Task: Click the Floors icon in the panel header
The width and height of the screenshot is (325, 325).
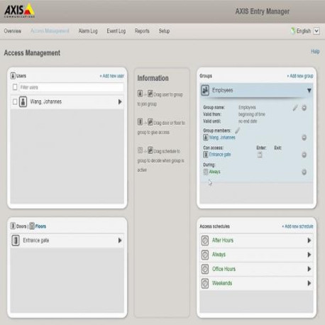Action: coord(32,226)
